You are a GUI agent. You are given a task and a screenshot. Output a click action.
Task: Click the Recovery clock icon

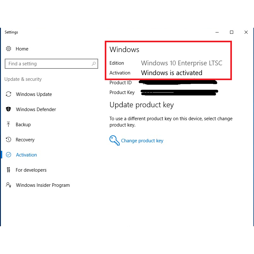[x=9, y=139]
